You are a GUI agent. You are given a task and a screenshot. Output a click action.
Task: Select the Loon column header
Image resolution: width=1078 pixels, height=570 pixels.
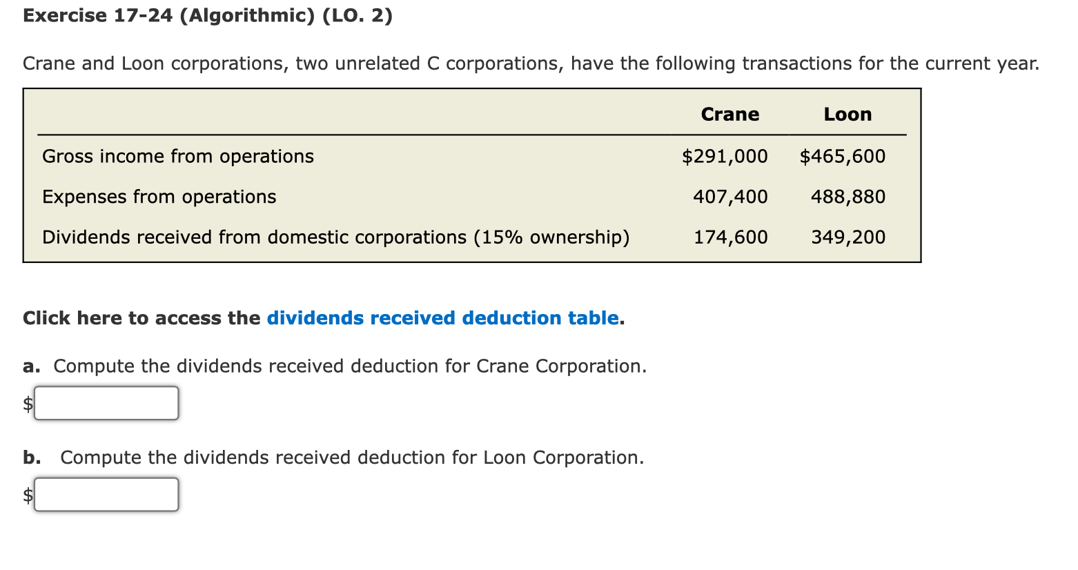[x=847, y=115]
